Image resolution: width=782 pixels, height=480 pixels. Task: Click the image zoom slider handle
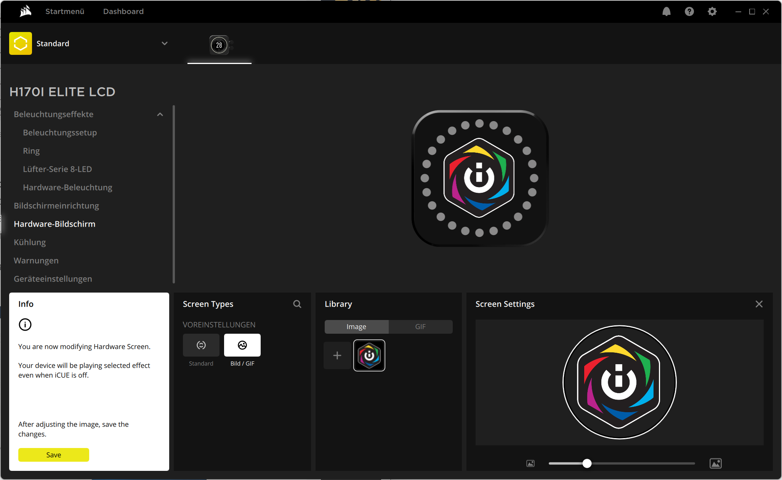coord(587,463)
